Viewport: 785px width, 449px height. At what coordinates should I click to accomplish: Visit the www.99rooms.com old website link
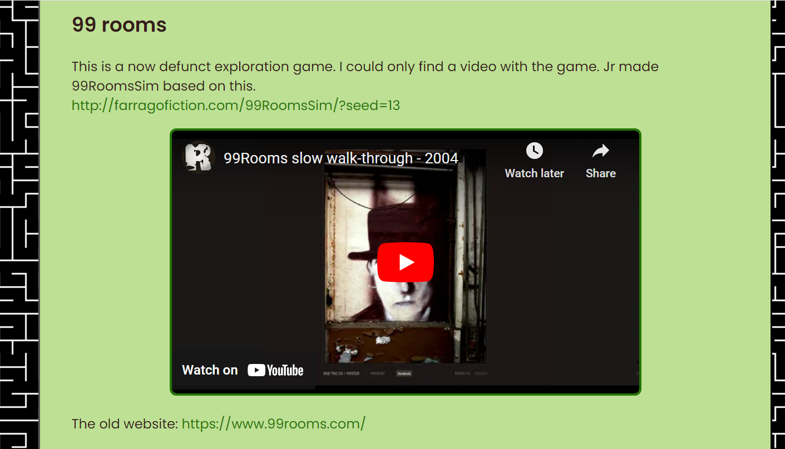pyautogui.click(x=274, y=423)
